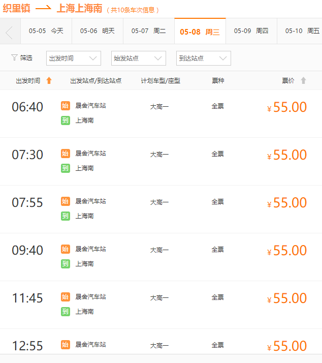The height and width of the screenshot is (363, 322).
Task: Select the 05-09 周四 date tab
Action: tap(251, 31)
